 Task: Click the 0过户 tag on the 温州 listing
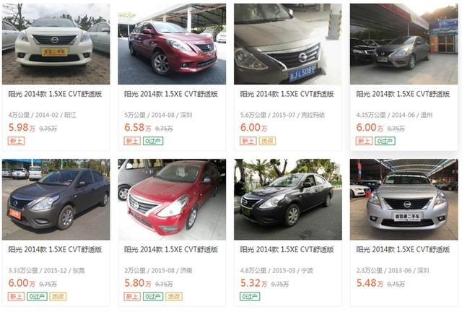point(385,141)
